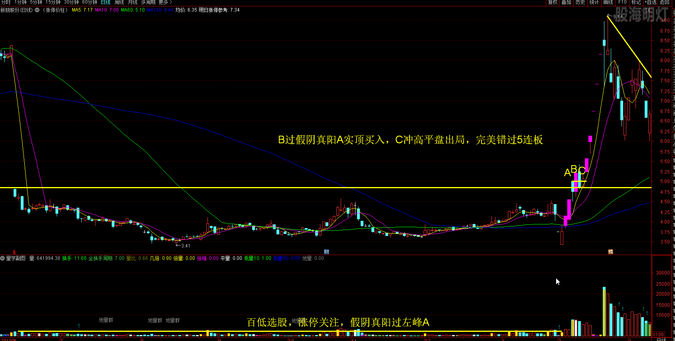Screen dimensions: 675x341
Task: Click the leftmost 地量群 label in the volume chart
Action: point(106,320)
